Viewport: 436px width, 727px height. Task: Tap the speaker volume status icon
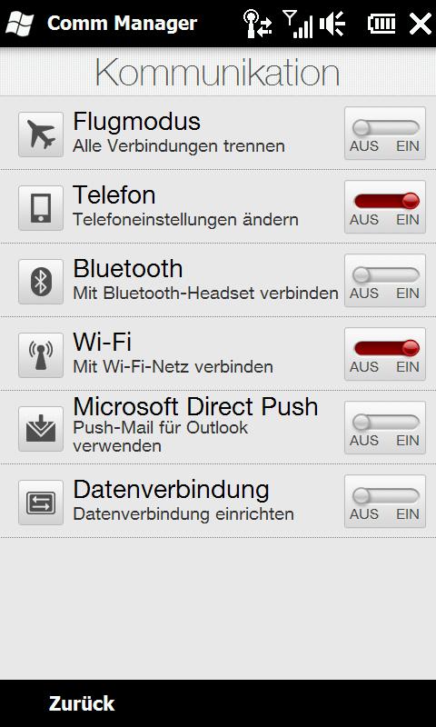(x=332, y=24)
